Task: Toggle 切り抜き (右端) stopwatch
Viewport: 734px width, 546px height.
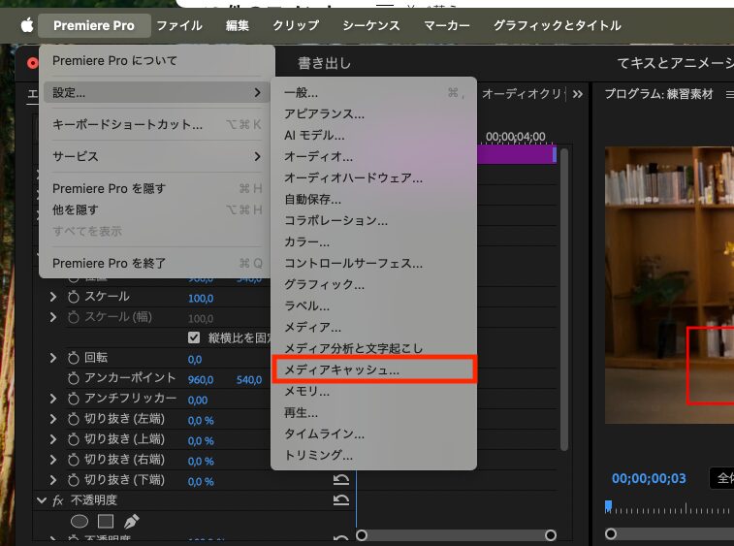Action: tap(74, 460)
